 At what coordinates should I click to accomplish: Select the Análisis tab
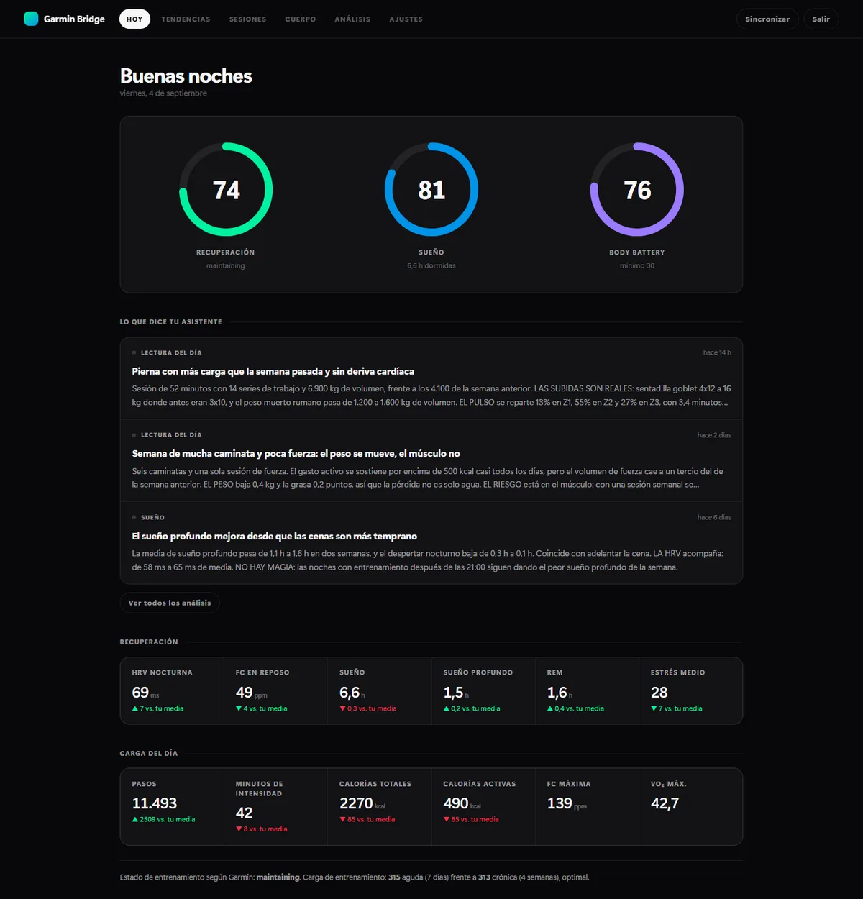[352, 19]
